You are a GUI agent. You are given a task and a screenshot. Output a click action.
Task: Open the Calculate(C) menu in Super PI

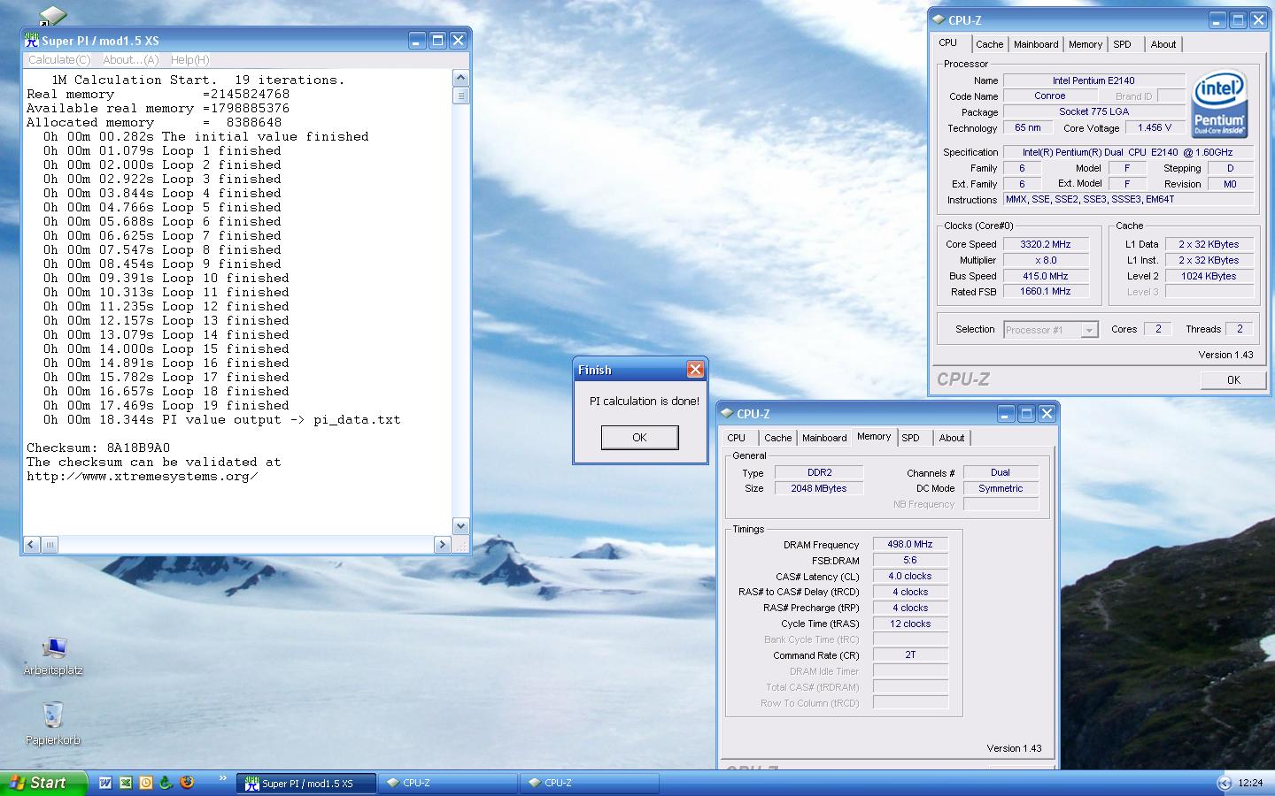coord(58,60)
